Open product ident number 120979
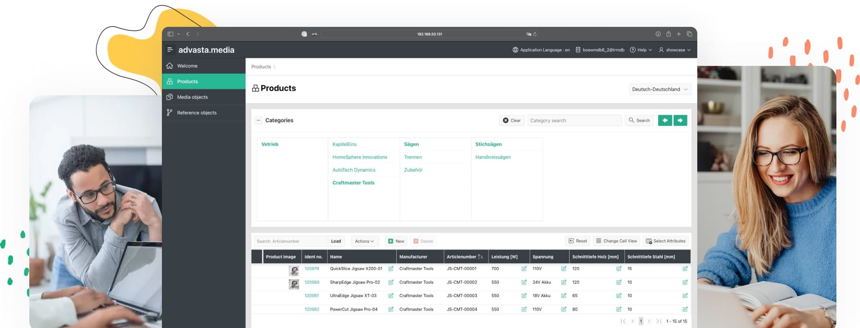Screen dimensions: 860x328 312,269
